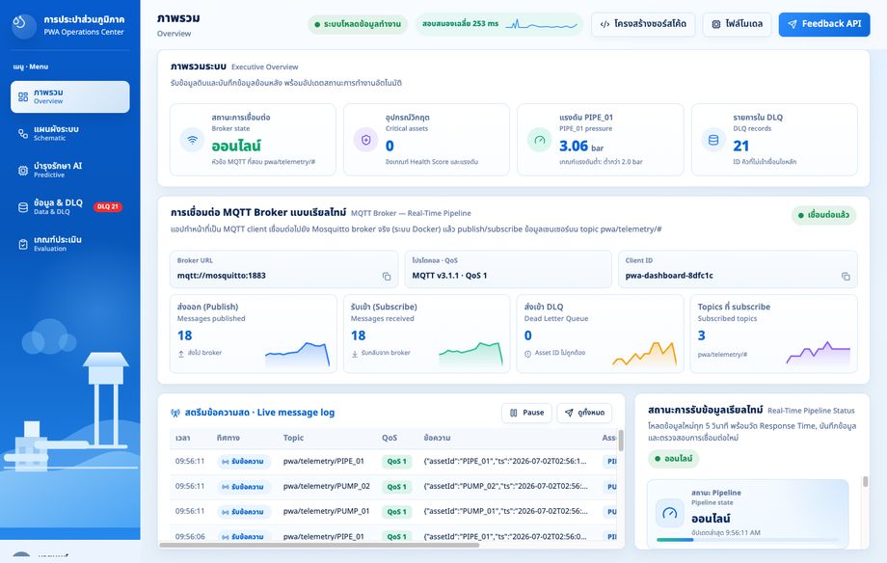Click the PIPE_01 pressure gauge icon

[x=540, y=140]
